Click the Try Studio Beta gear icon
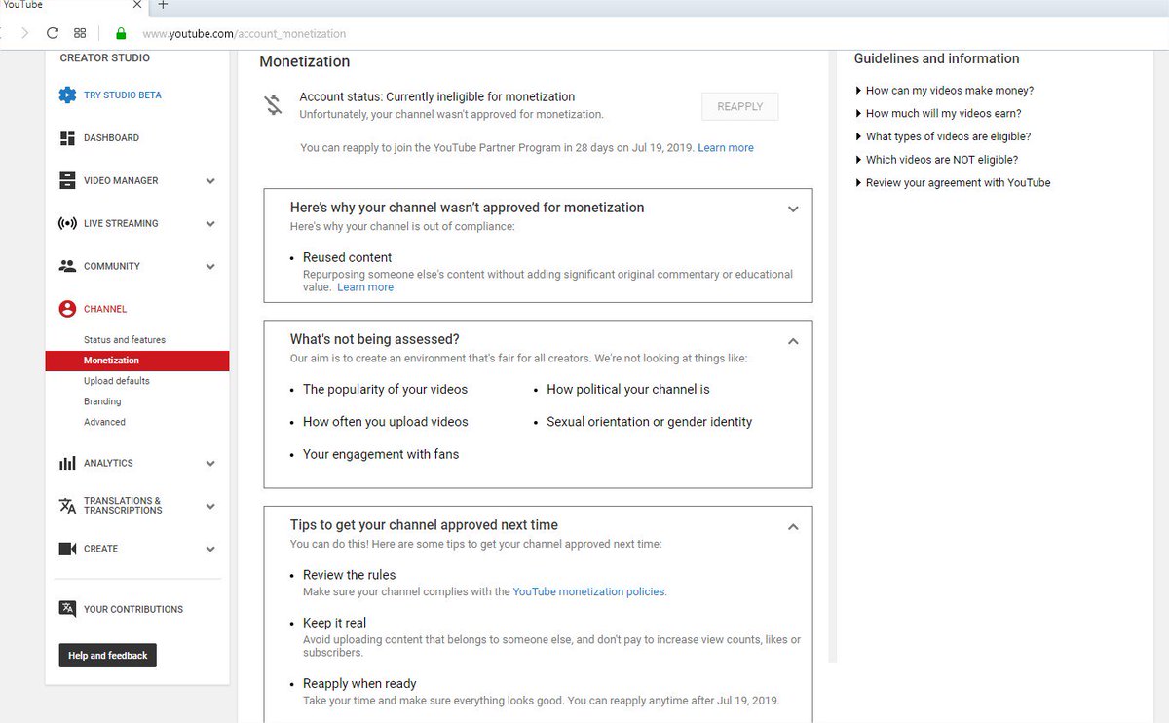 tap(67, 95)
